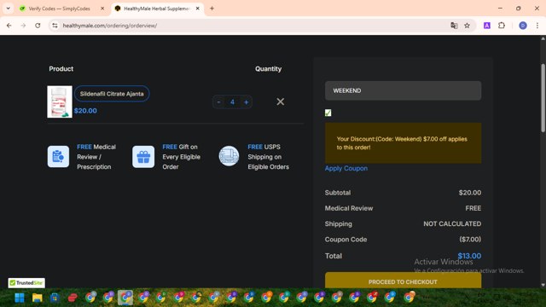Open the Sildenafil Citrate Ajanta product link

[x=112, y=94]
